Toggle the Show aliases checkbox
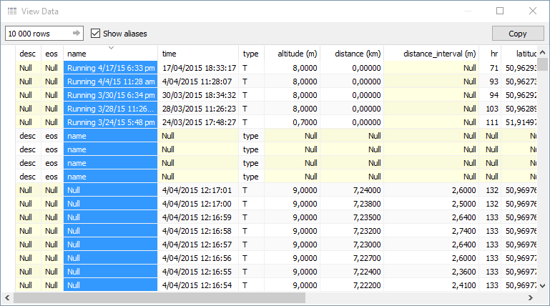Image resolution: width=550 pixels, height=306 pixels. pyautogui.click(x=95, y=34)
